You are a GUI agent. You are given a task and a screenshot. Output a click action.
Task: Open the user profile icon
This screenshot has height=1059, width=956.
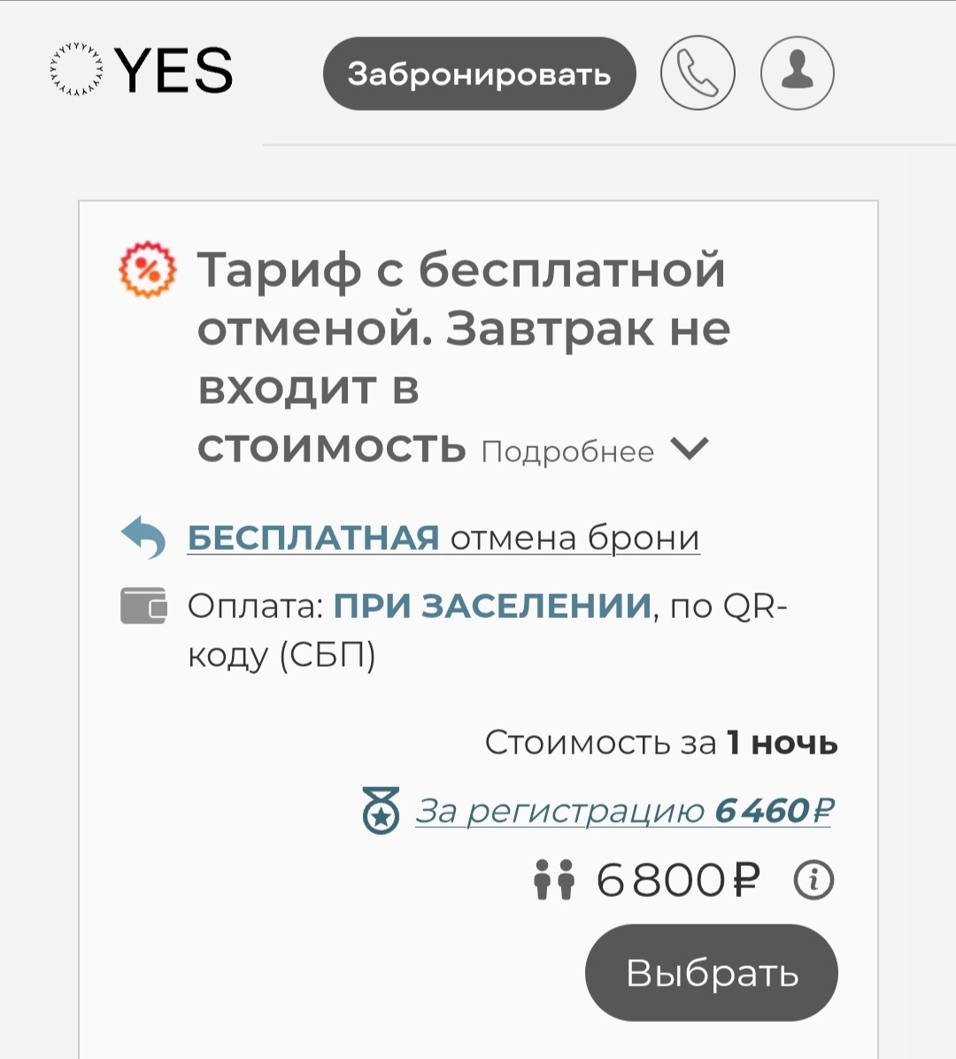(796, 72)
